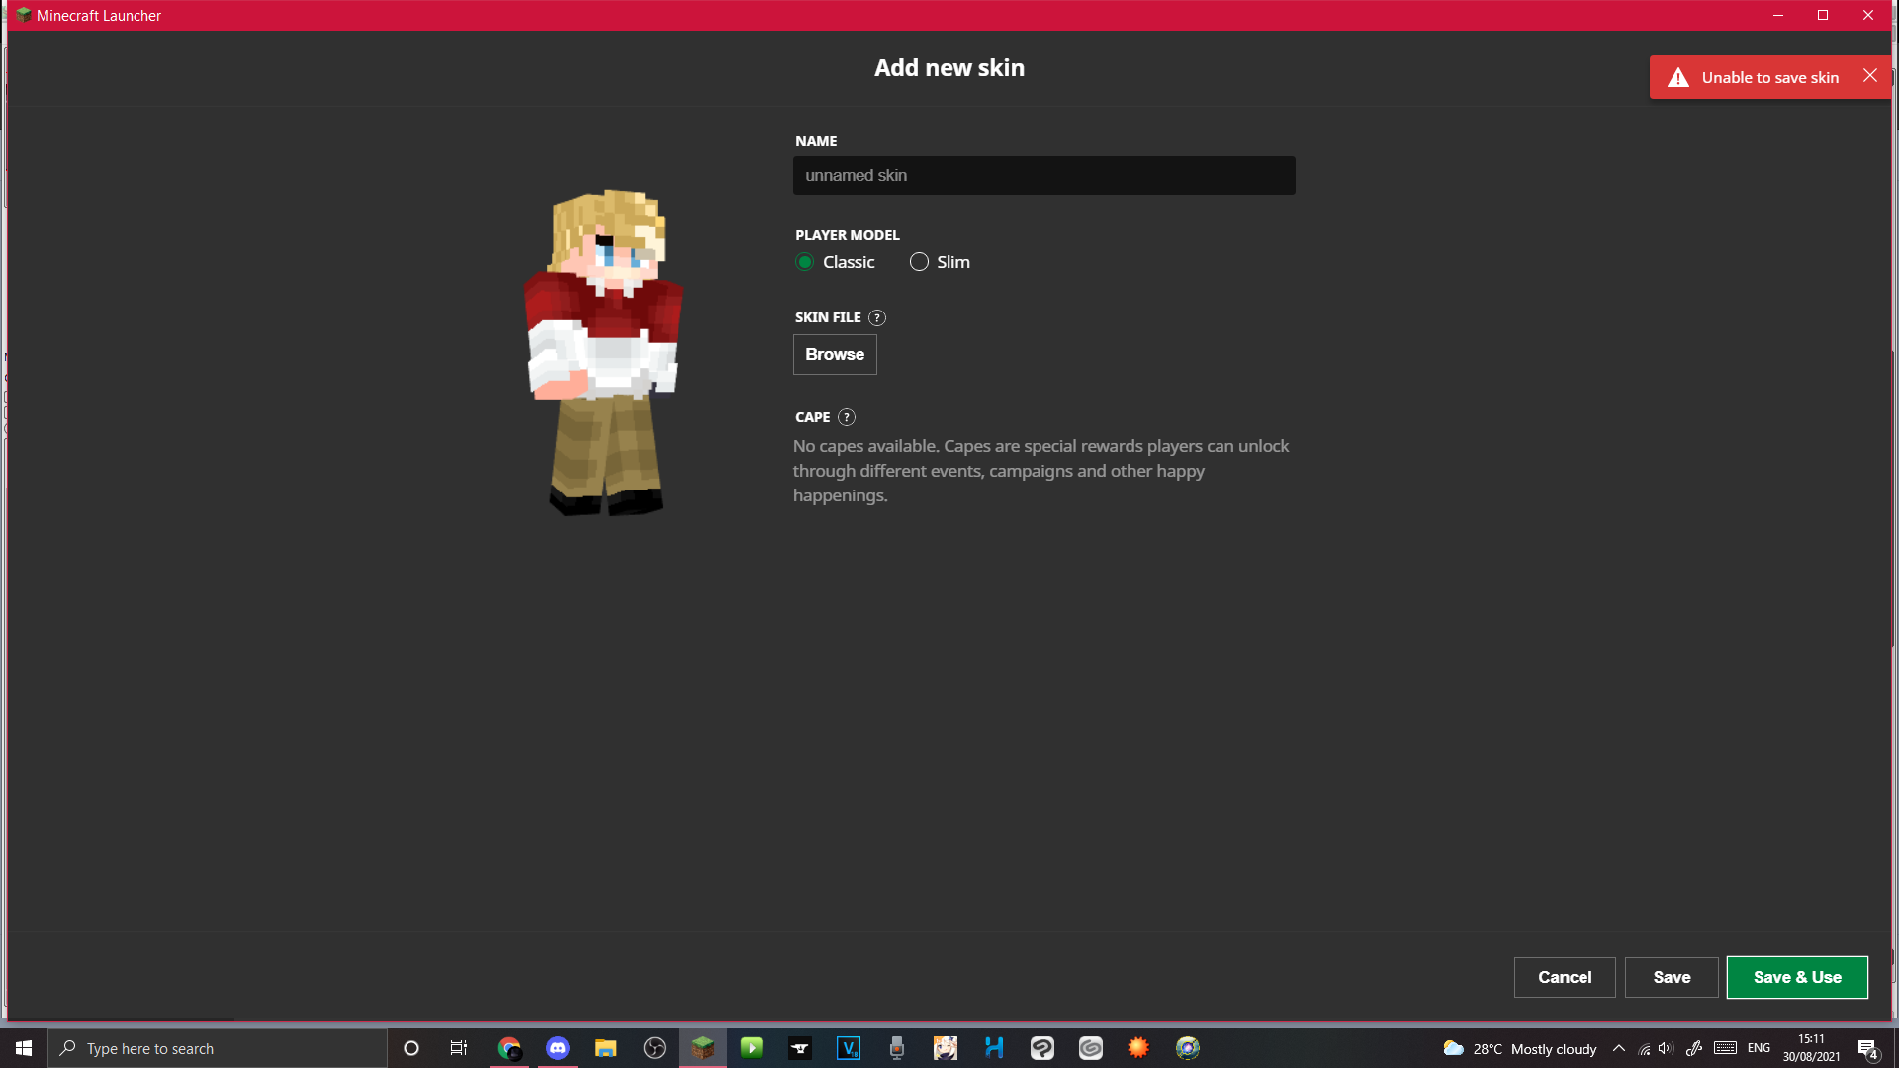
Task: Select the Slim player model
Action: tap(919, 262)
